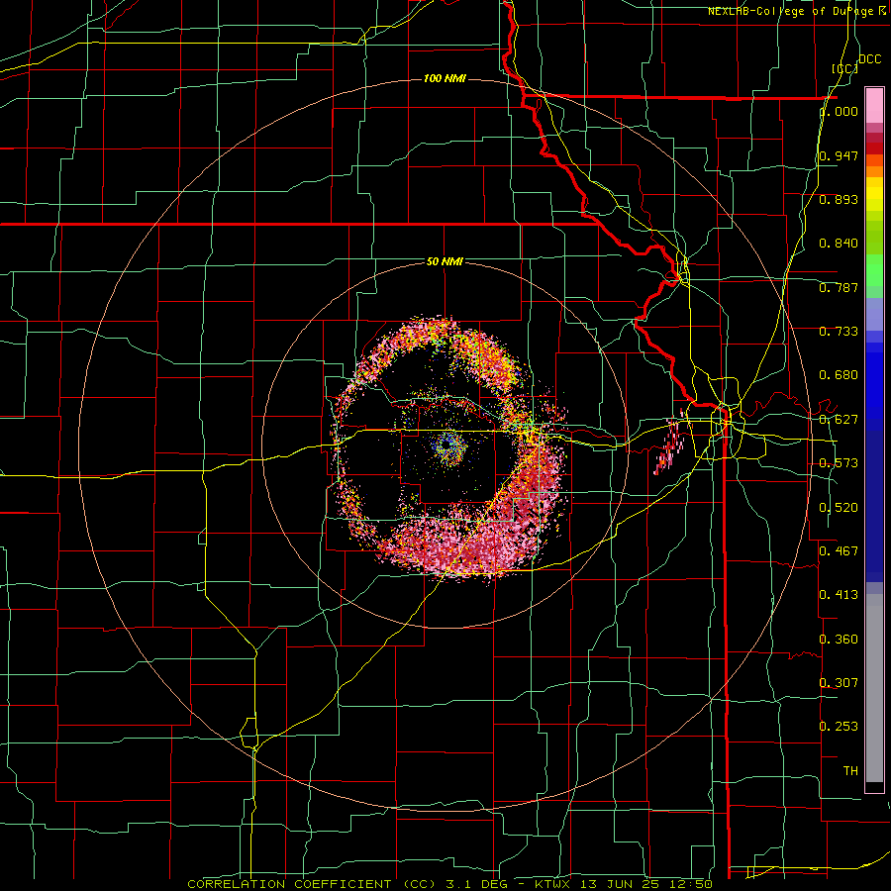
Task: Select the 0.840 value on the scale
Action: pyautogui.click(x=839, y=244)
